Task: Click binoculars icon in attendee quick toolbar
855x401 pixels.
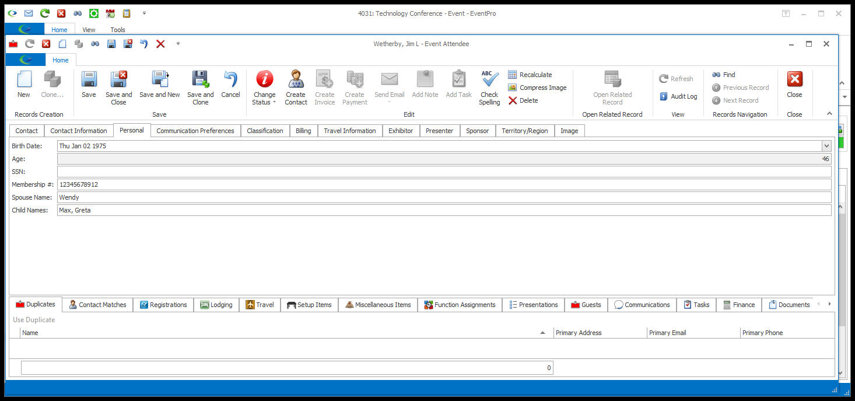Action: pos(95,44)
